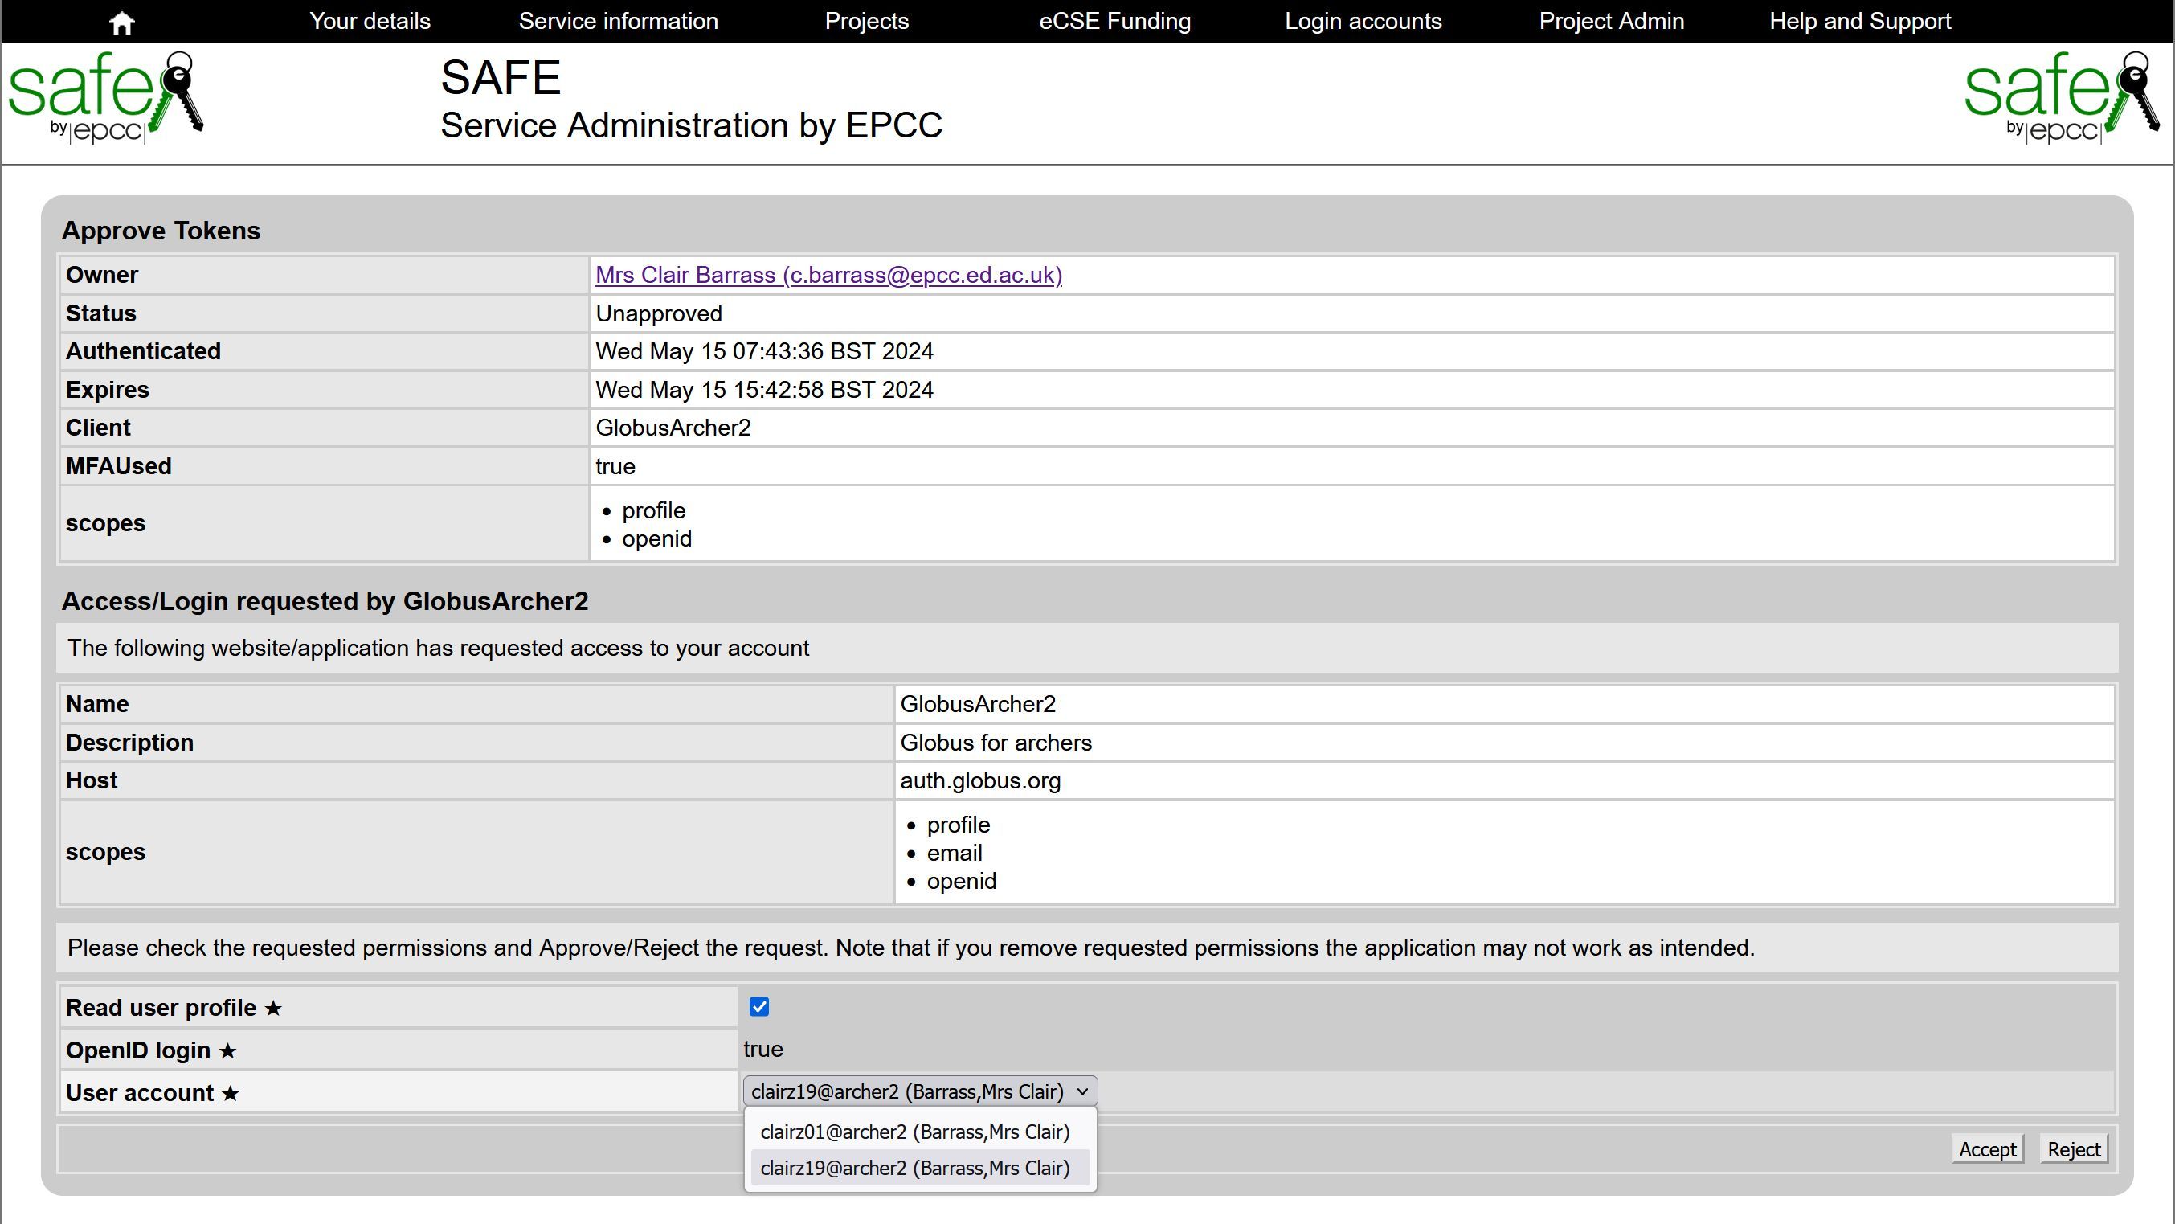Collapse the User account dropdown
The height and width of the screenshot is (1224, 2175).
tap(920, 1091)
